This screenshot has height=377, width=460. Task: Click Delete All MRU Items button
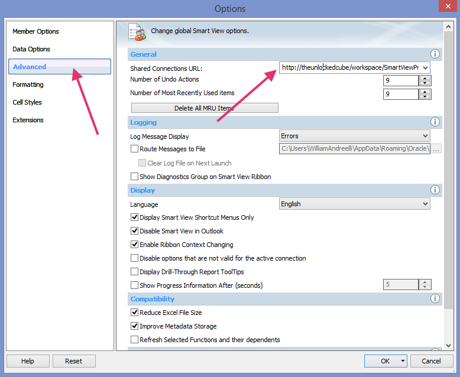coord(204,108)
